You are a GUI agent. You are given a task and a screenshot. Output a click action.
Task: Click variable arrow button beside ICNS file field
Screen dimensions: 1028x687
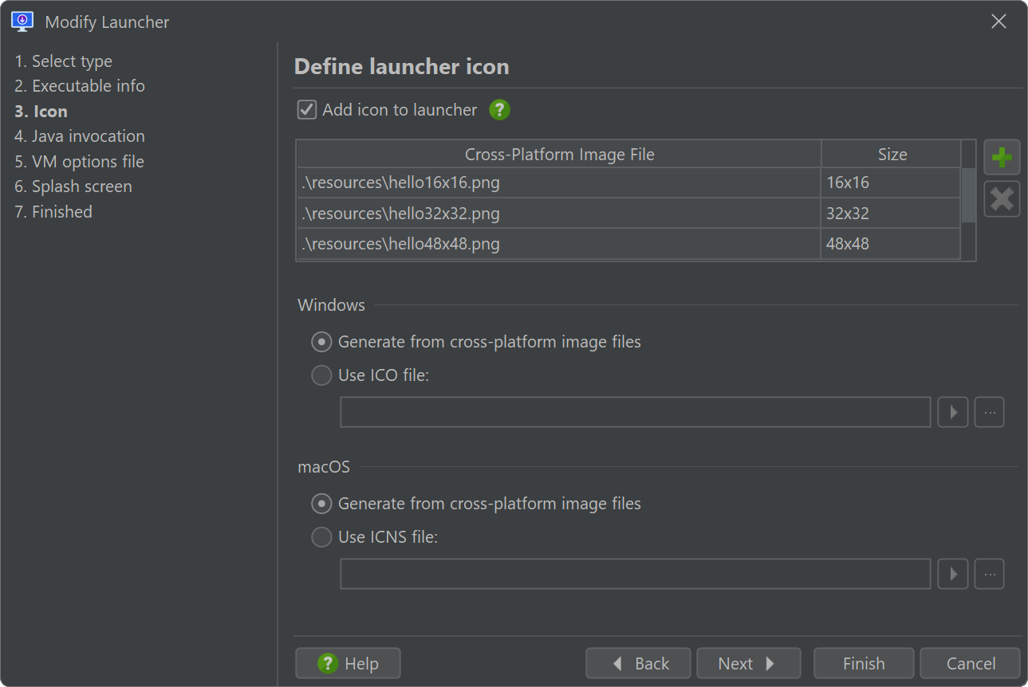click(953, 574)
